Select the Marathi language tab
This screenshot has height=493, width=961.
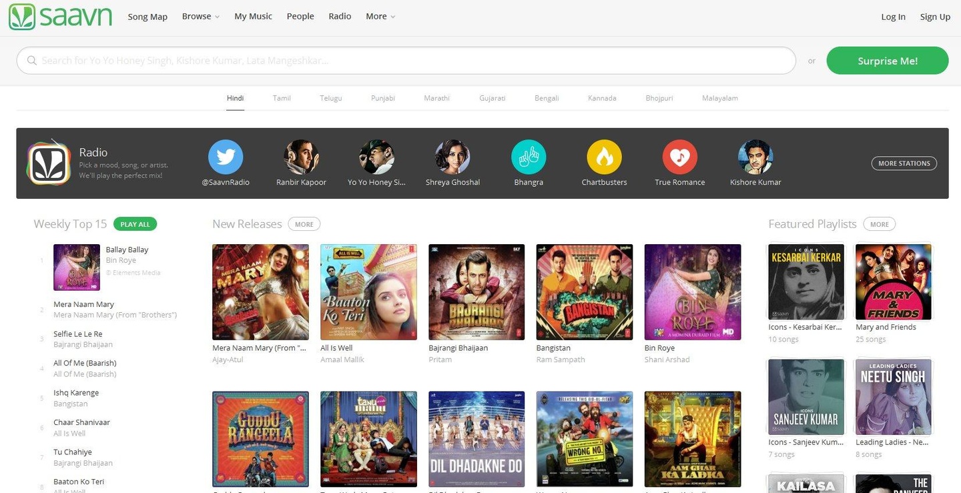click(437, 98)
